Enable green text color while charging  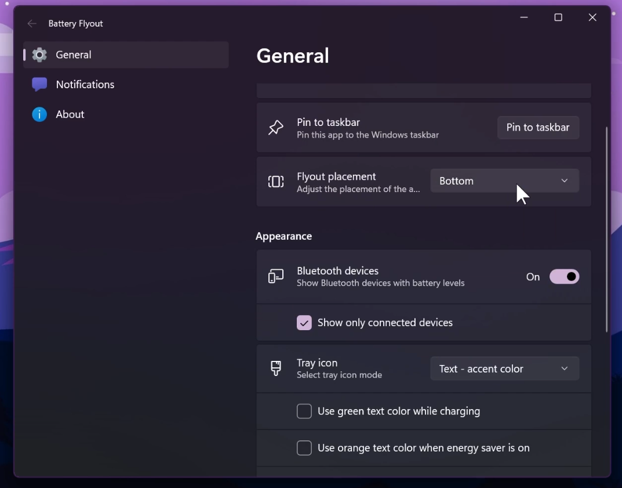pyautogui.click(x=304, y=411)
